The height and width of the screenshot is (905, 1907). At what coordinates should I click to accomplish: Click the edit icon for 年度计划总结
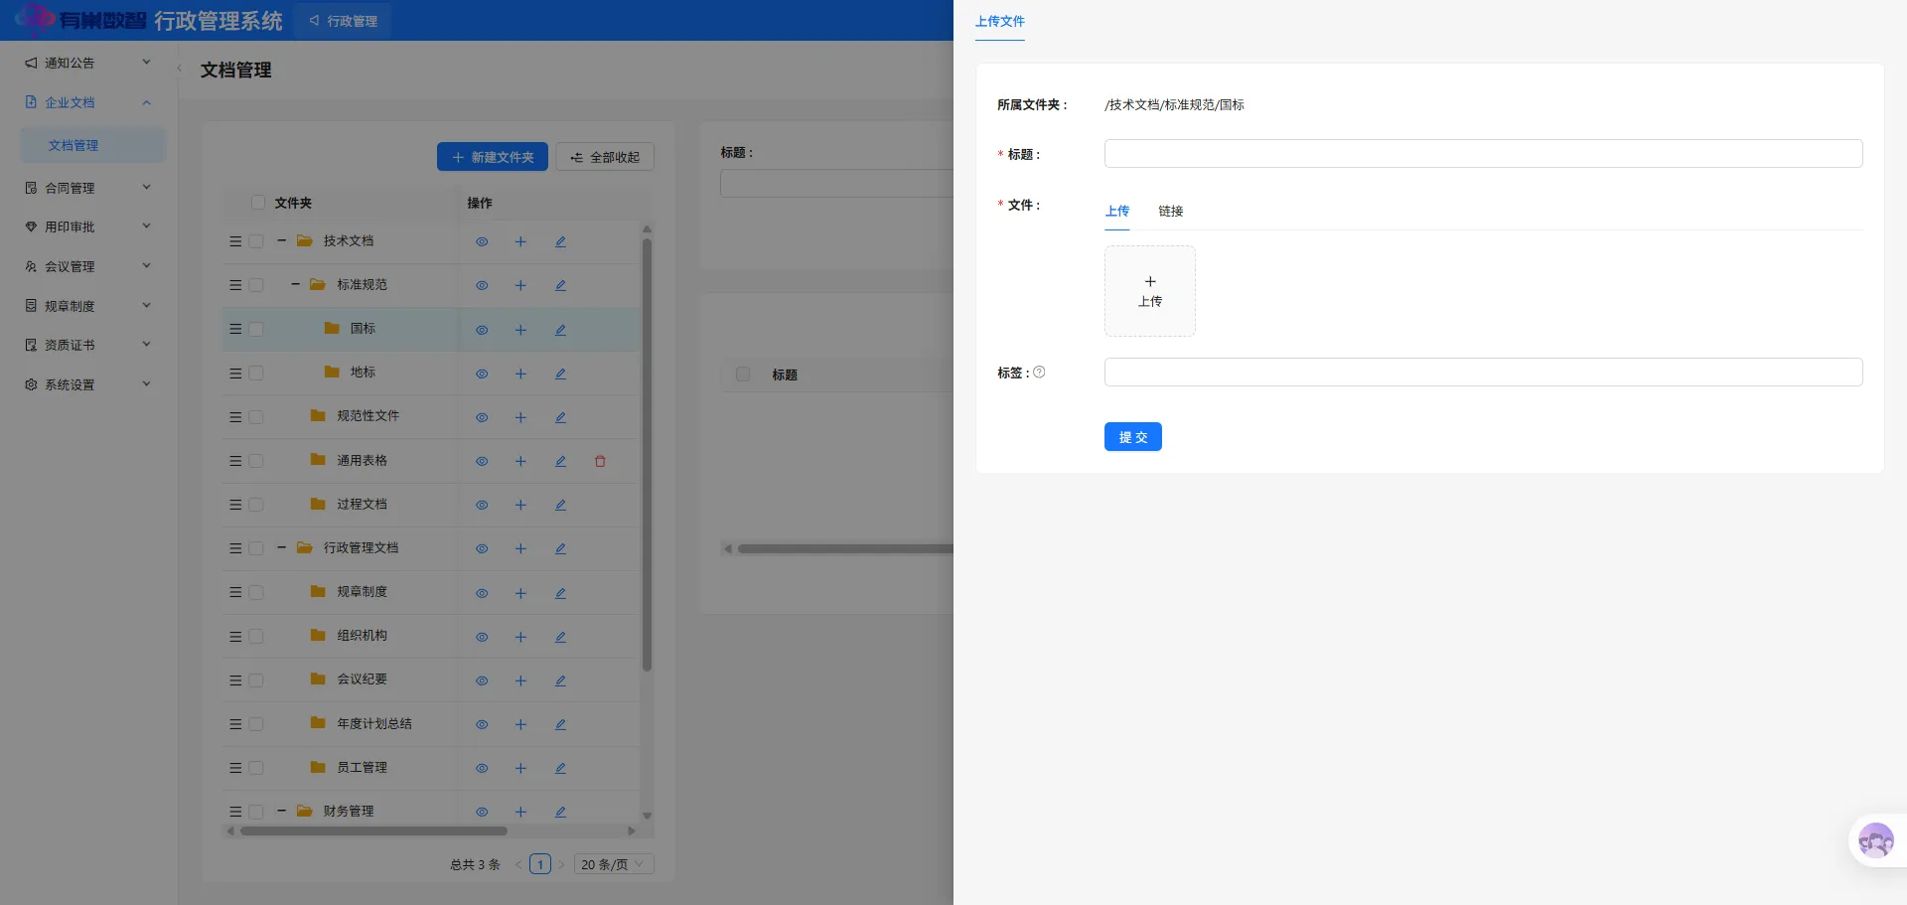(560, 724)
